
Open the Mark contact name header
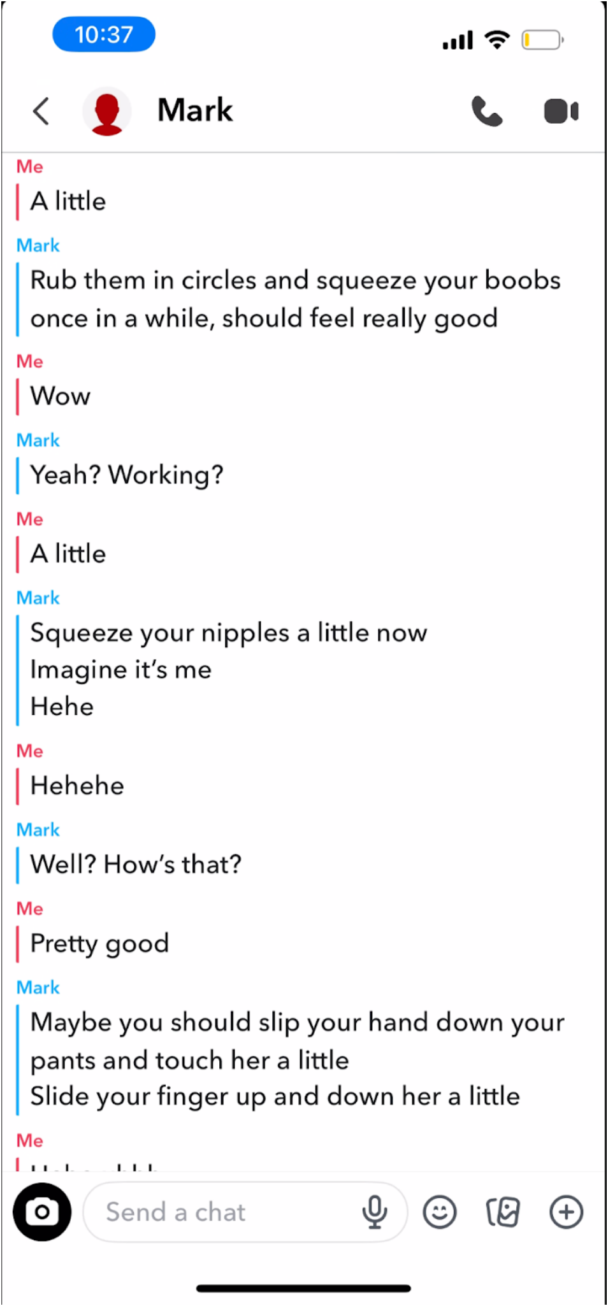[x=195, y=110]
